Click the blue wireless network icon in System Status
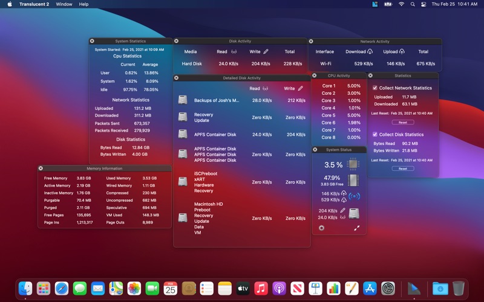Viewport: 484px width, 302px height. point(354,196)
